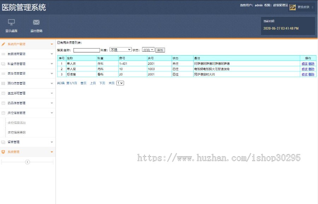Image resolution: width=318 pixels, height=204 pixels.
Task: Click the 显示桌面 monitor icon
Action: pyautogui.click(x=11, y=22)
